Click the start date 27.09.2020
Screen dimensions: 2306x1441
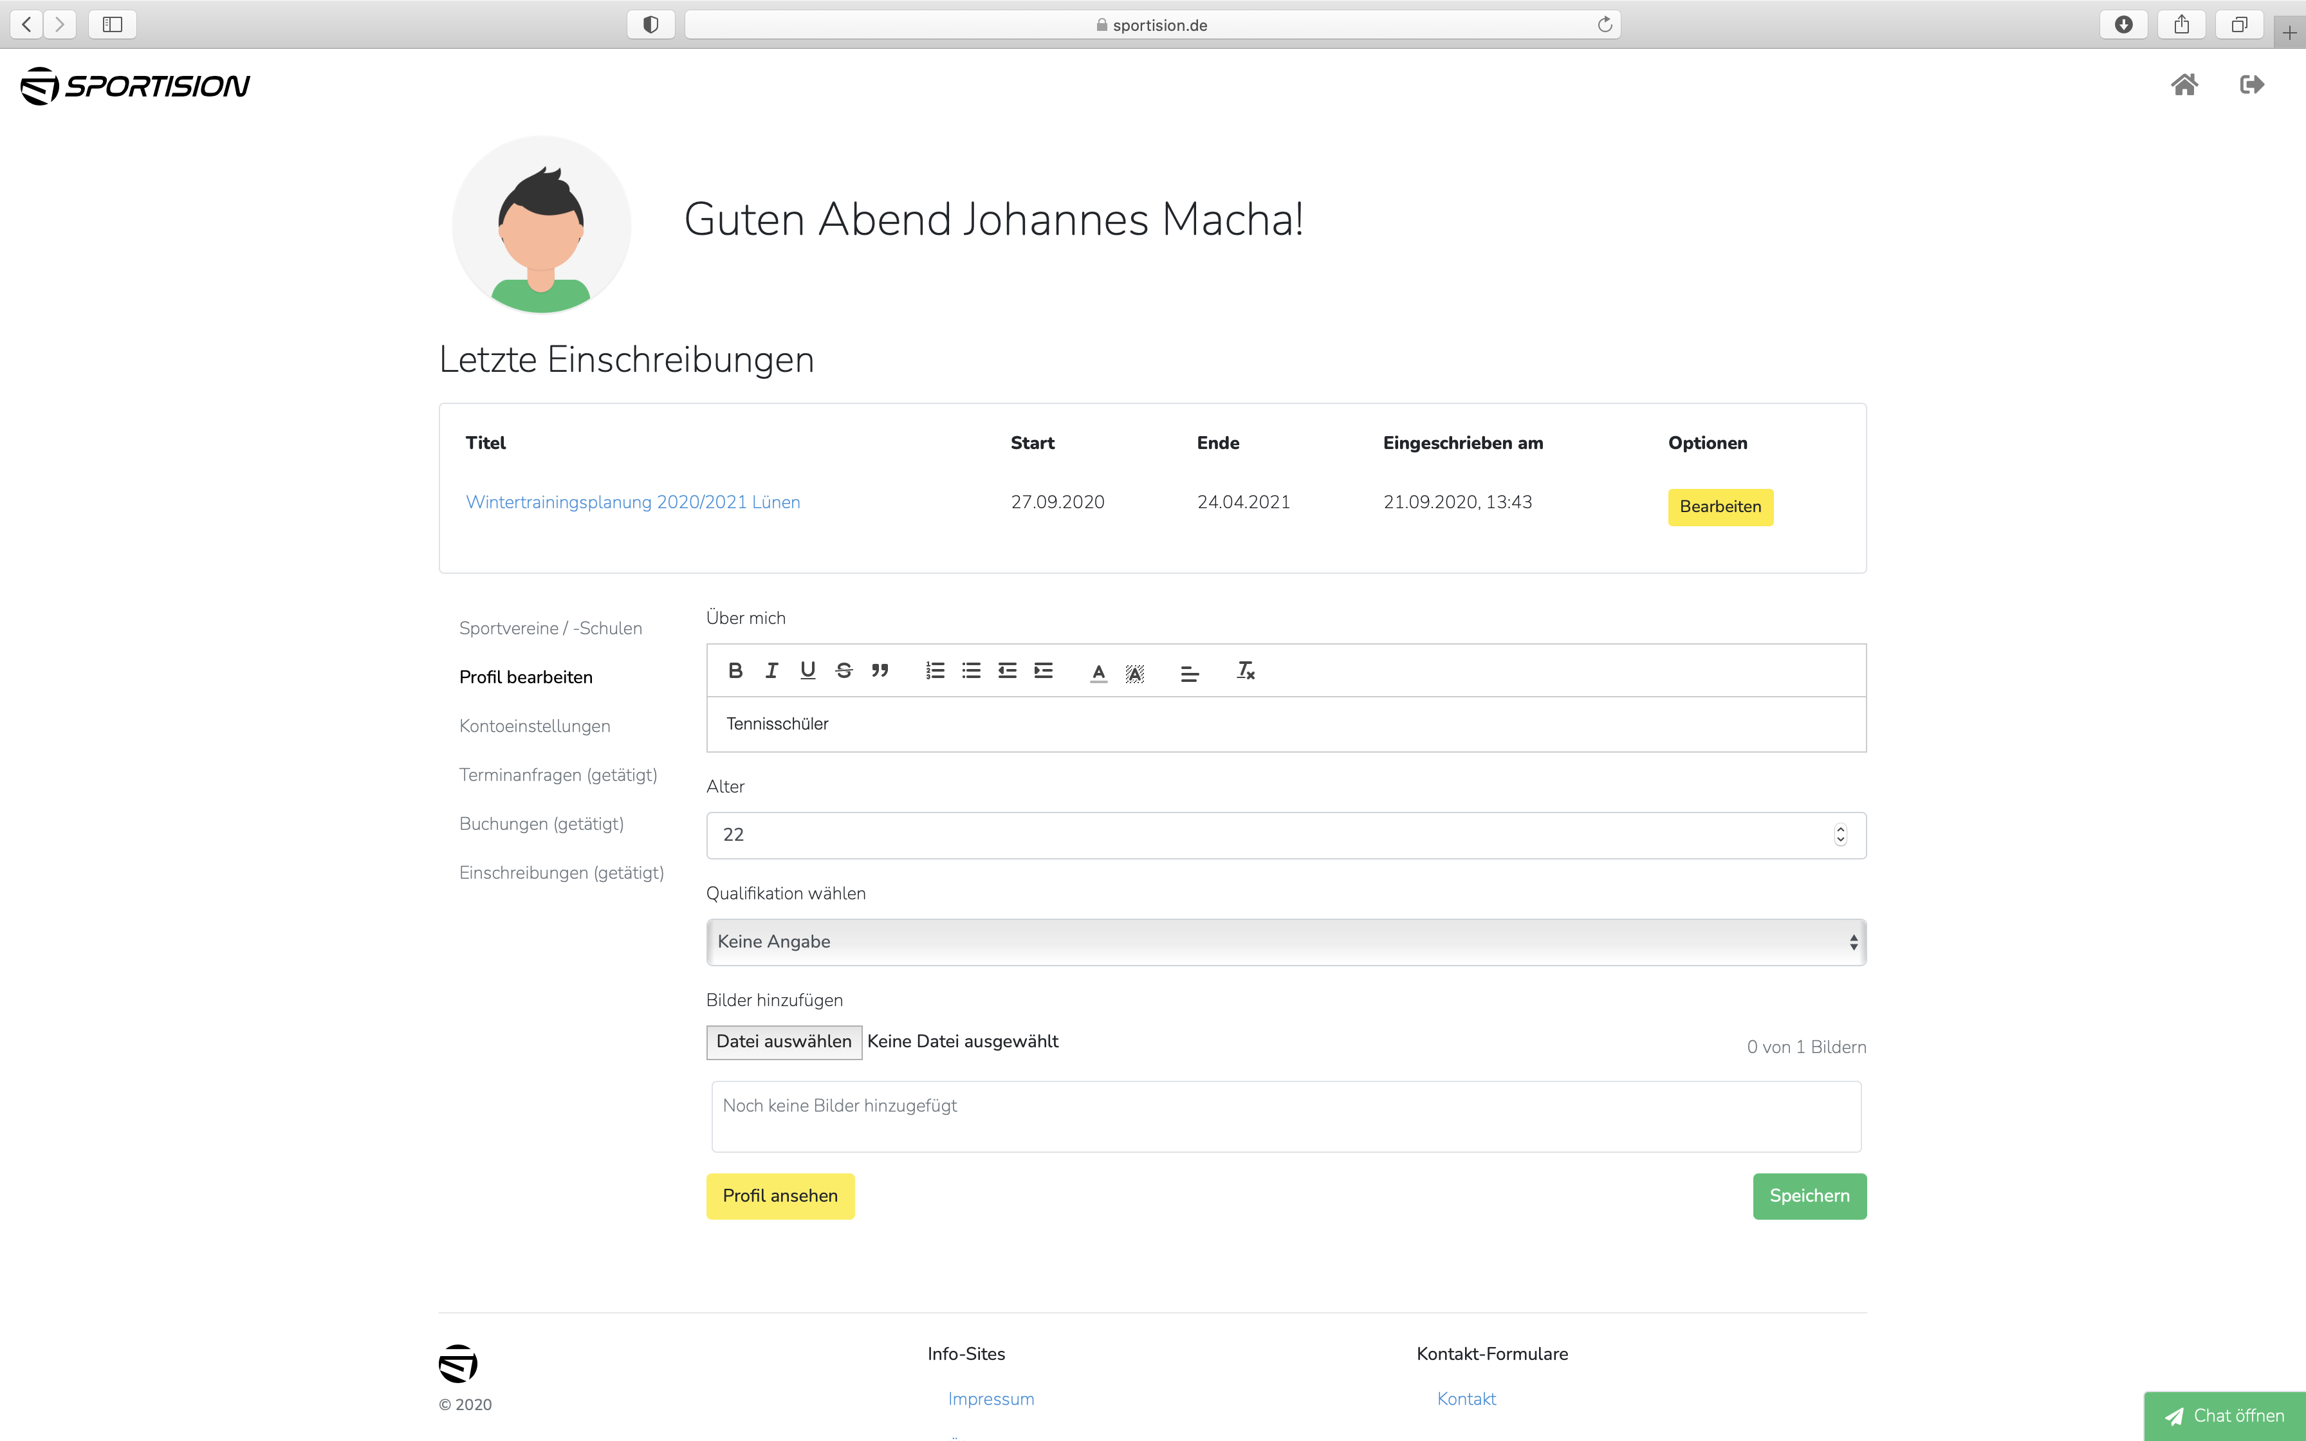pyautogui.click(x=1056, y=502)
